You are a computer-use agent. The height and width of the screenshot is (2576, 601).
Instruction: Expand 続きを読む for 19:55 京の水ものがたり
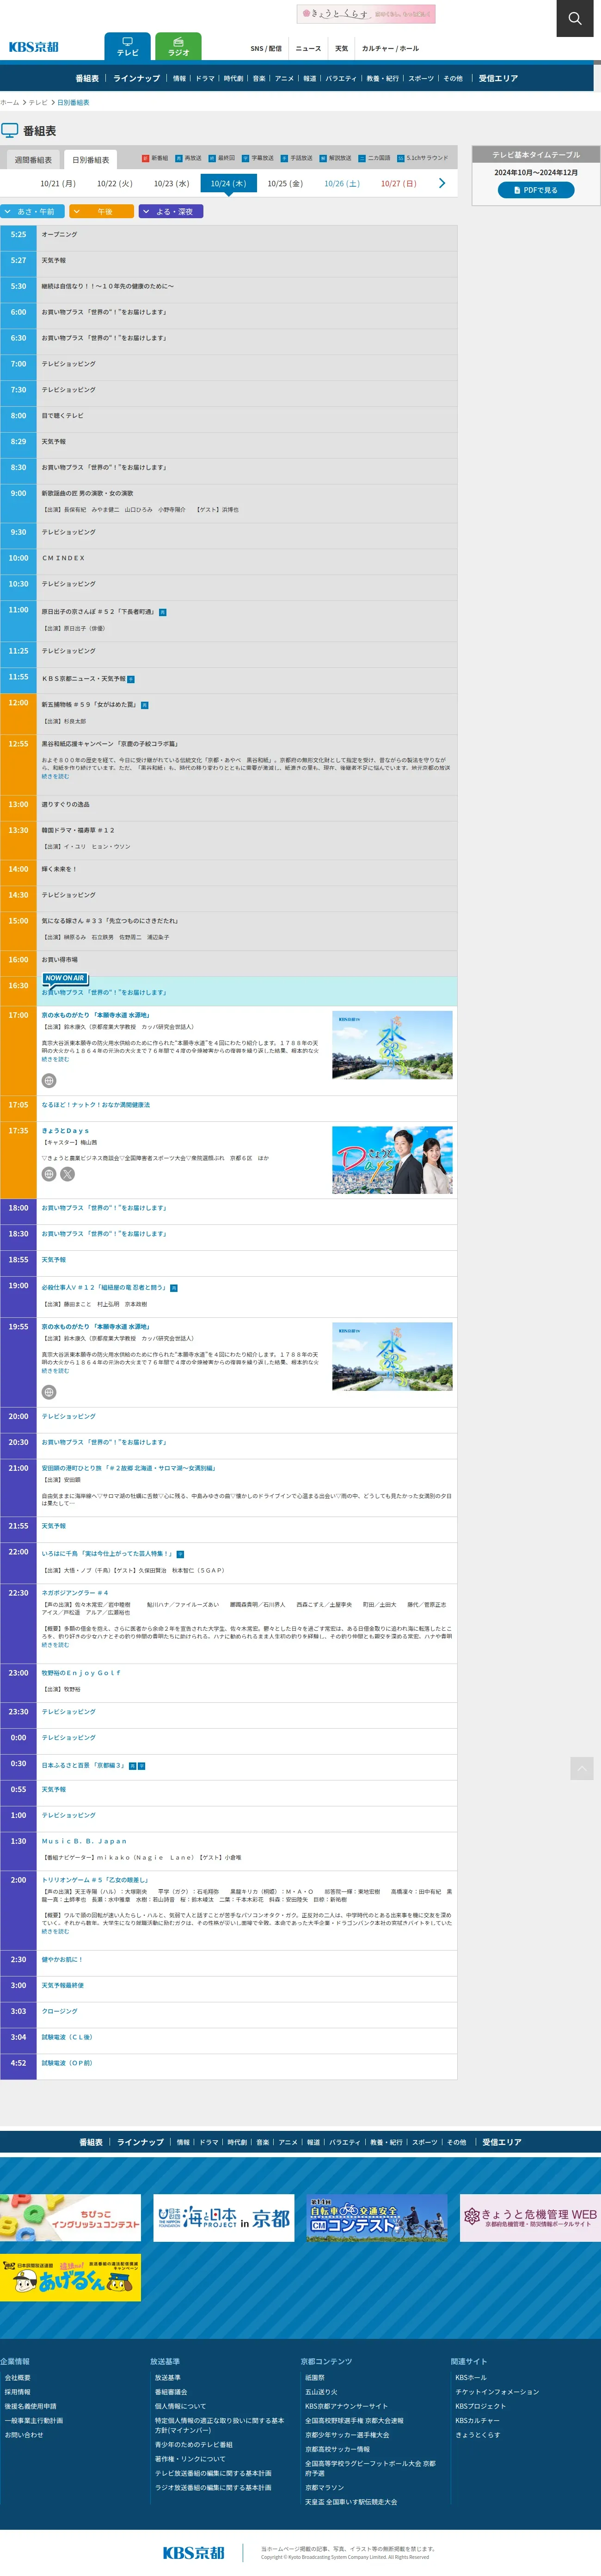point(55,1371)
